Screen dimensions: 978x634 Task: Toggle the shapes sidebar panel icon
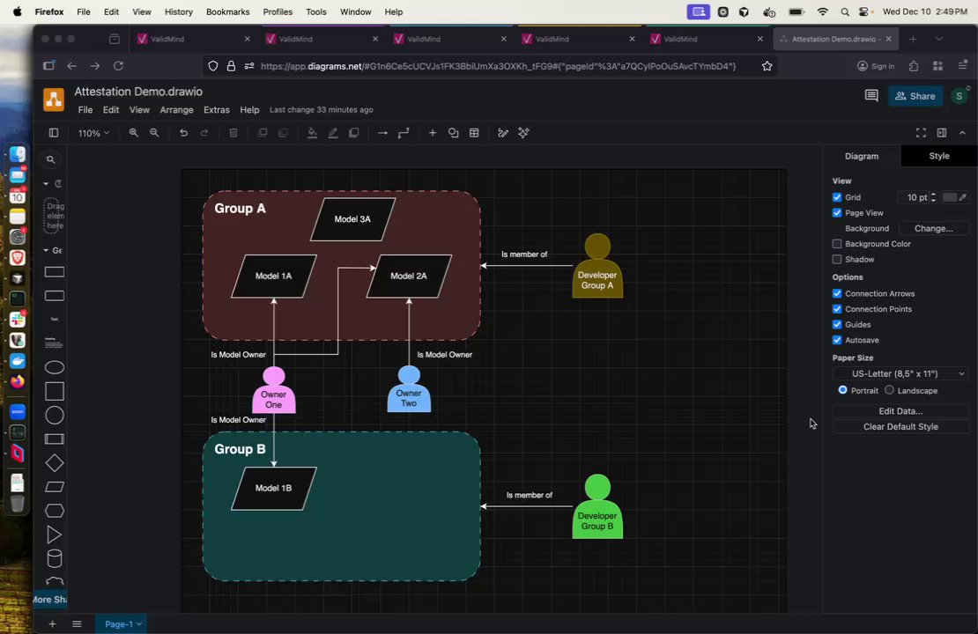[54, 133]
